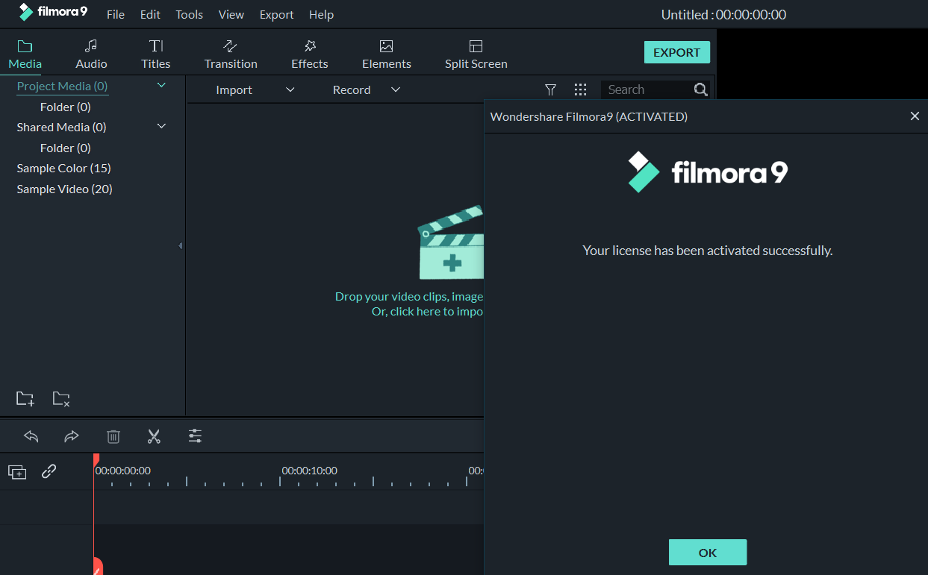Select Shared Media (0)
Screen dimensions: 928x575
(61, 128)
